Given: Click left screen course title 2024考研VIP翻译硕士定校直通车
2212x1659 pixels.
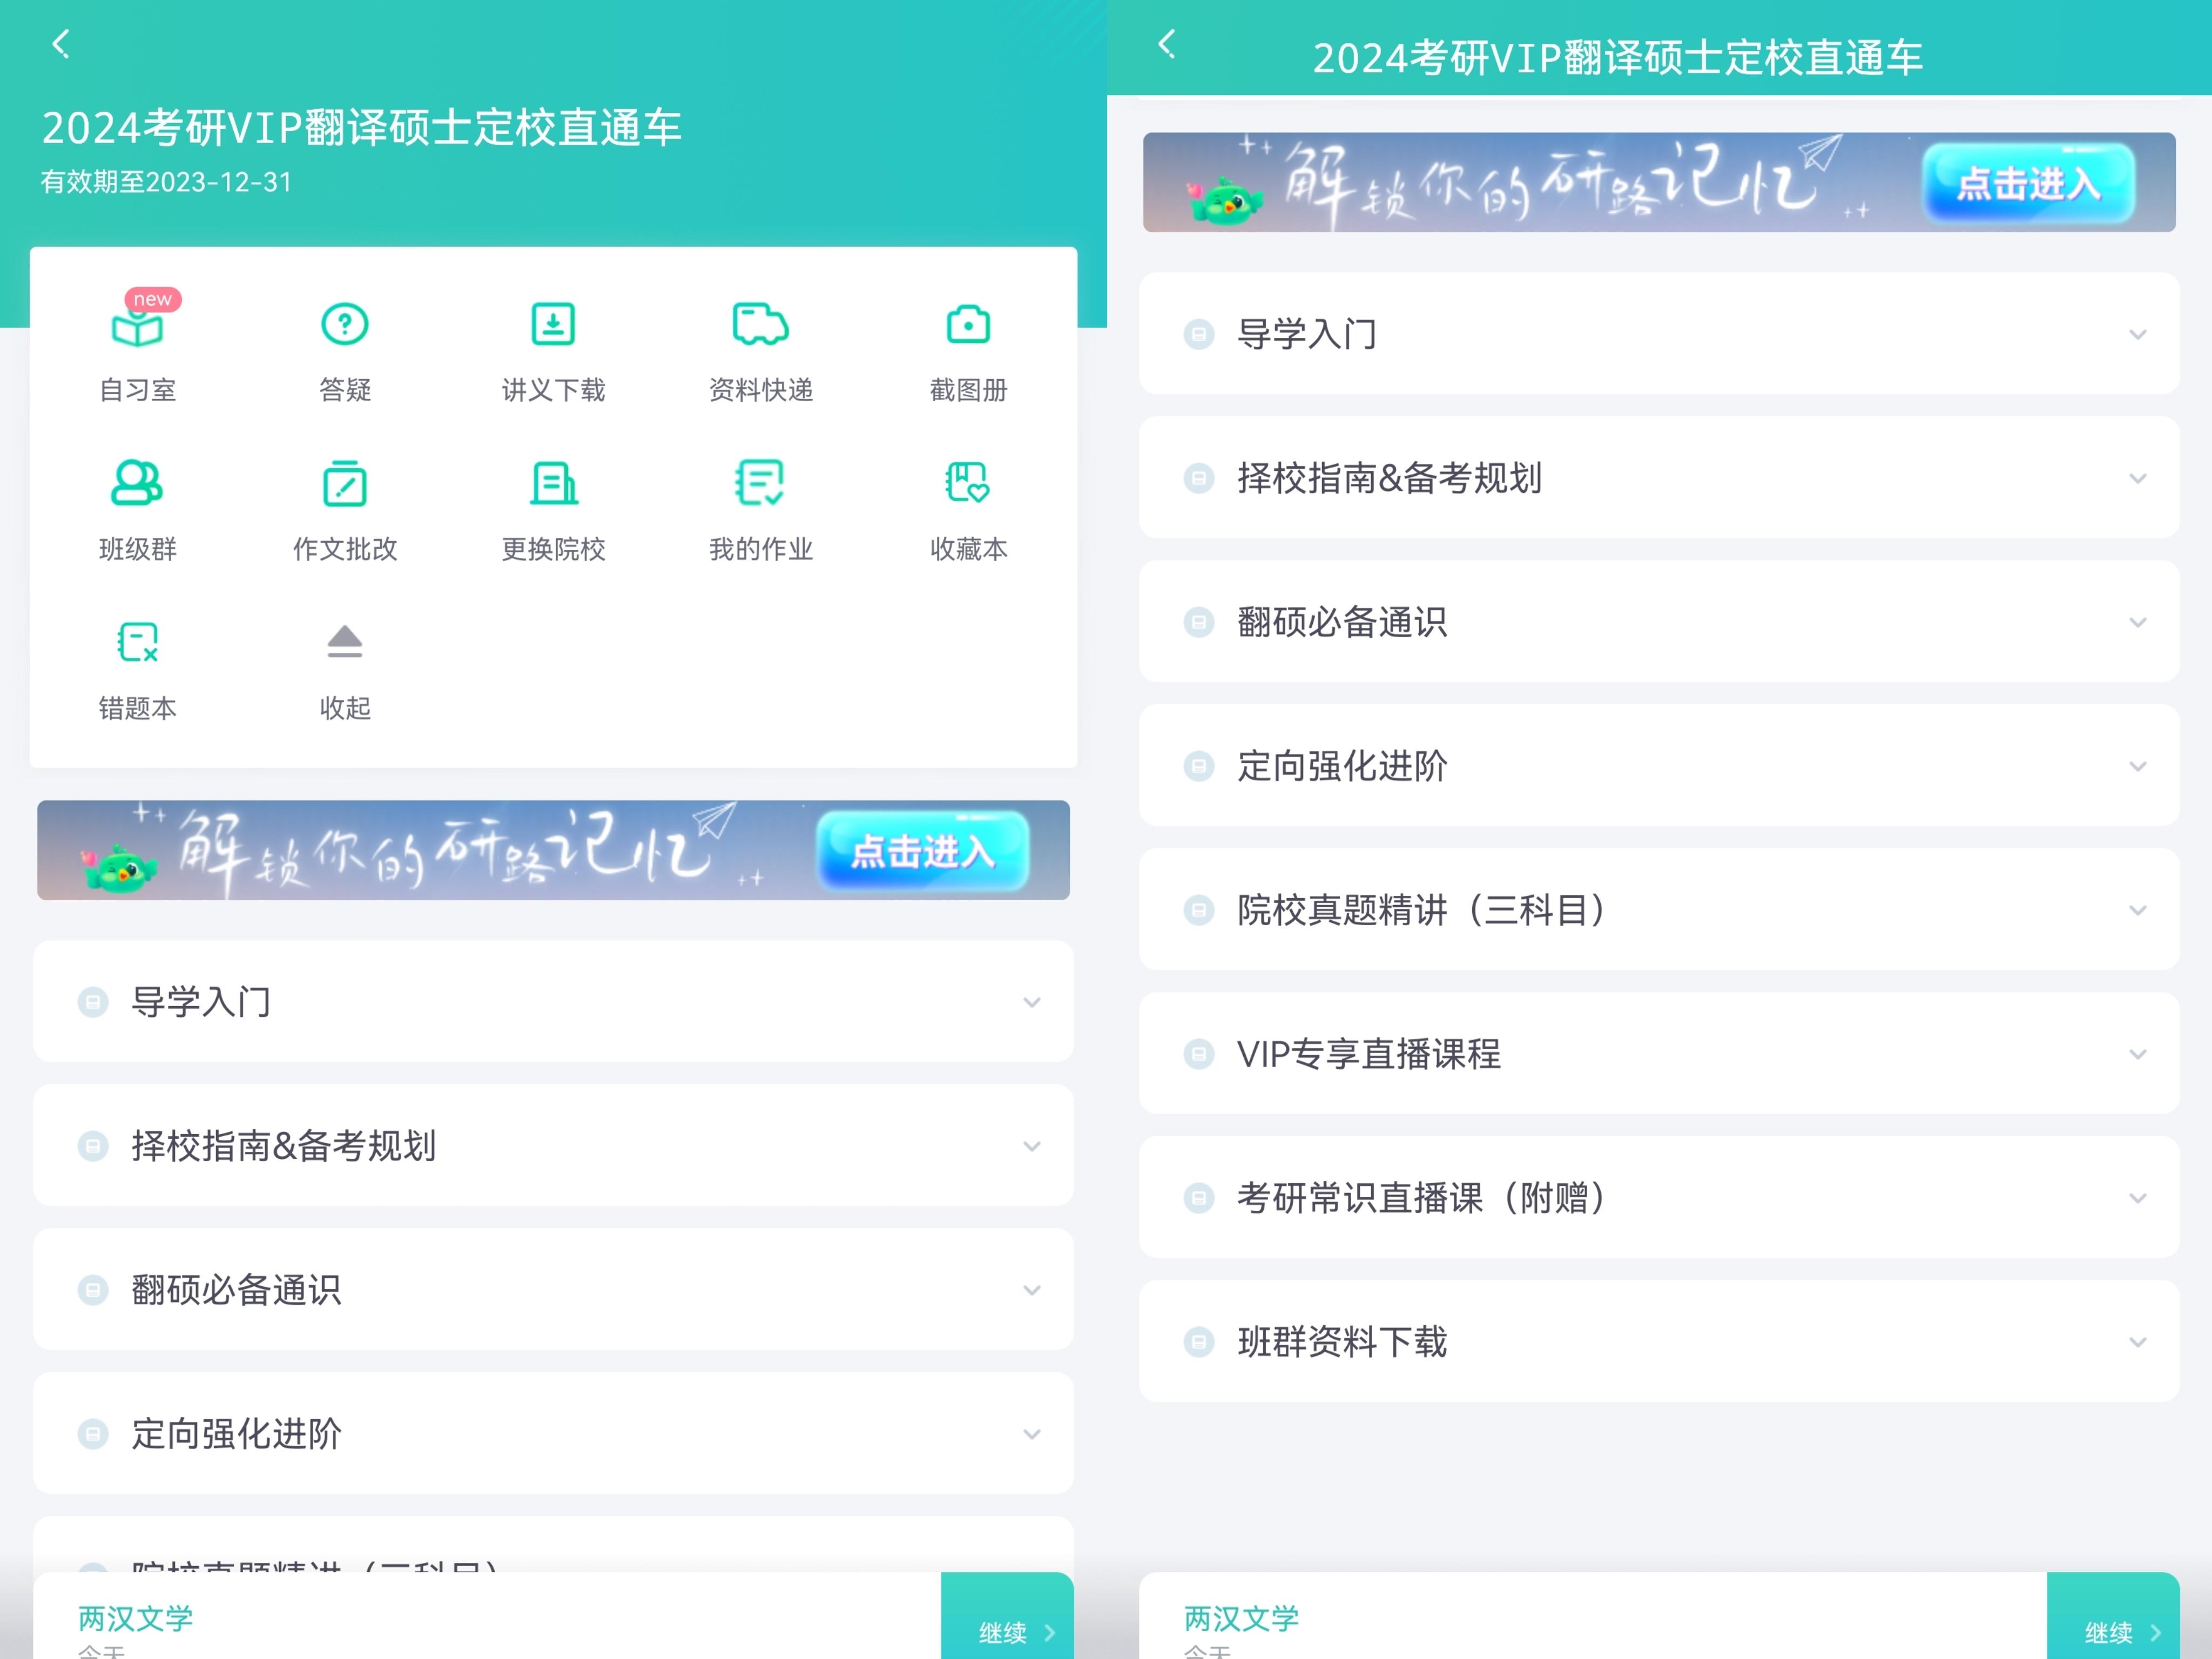Looking at the screenshot, I should pos(361,128).
